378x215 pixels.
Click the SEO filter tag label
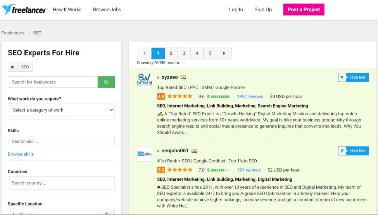pyautogui.click(x=25, y=67)
